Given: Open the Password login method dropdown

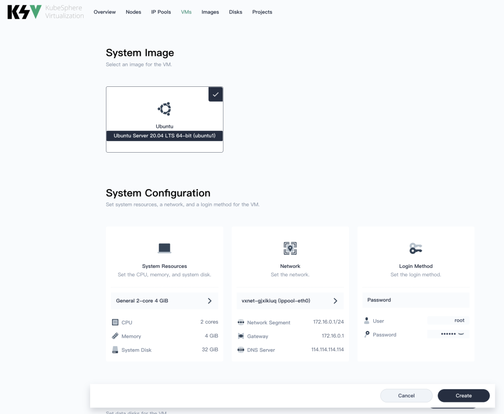Looking at the screenshot, I should 416,300.
